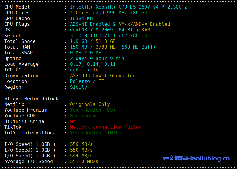237x169 pixels.
Task: Click the iQIYI International region result
Action: click(95, 133)
